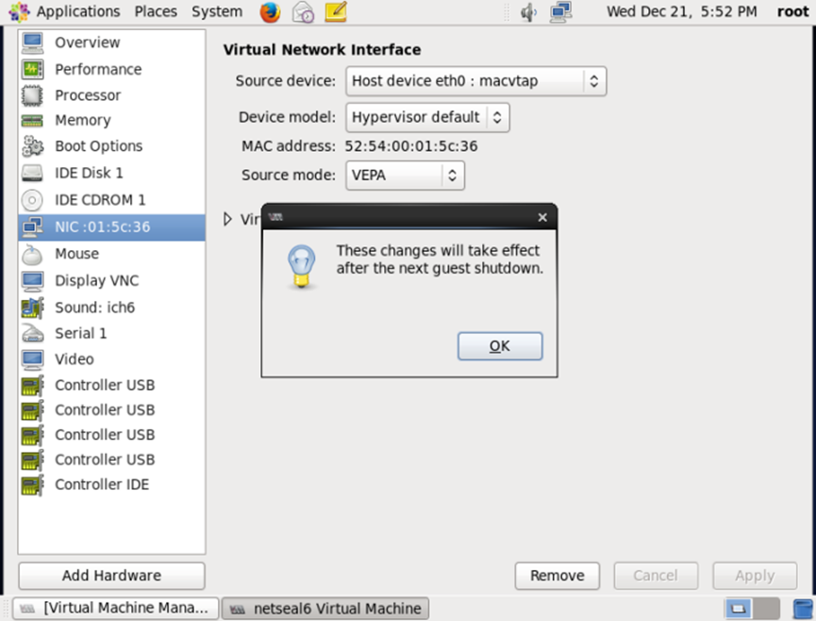Open the Applications menu
This screenshot has width=816, height=621.
tap(78, 11)
